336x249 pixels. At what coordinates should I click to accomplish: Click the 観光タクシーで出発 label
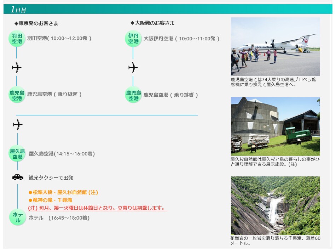click(51, 178)
